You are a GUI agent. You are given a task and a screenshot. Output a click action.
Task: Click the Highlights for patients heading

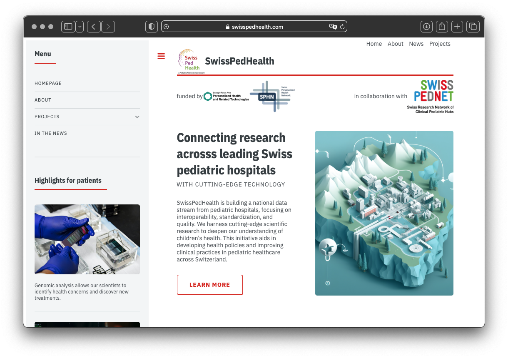click(x=68, y=180)
